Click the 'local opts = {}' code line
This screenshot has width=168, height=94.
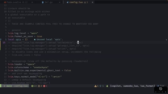click(x=18, y=39)
